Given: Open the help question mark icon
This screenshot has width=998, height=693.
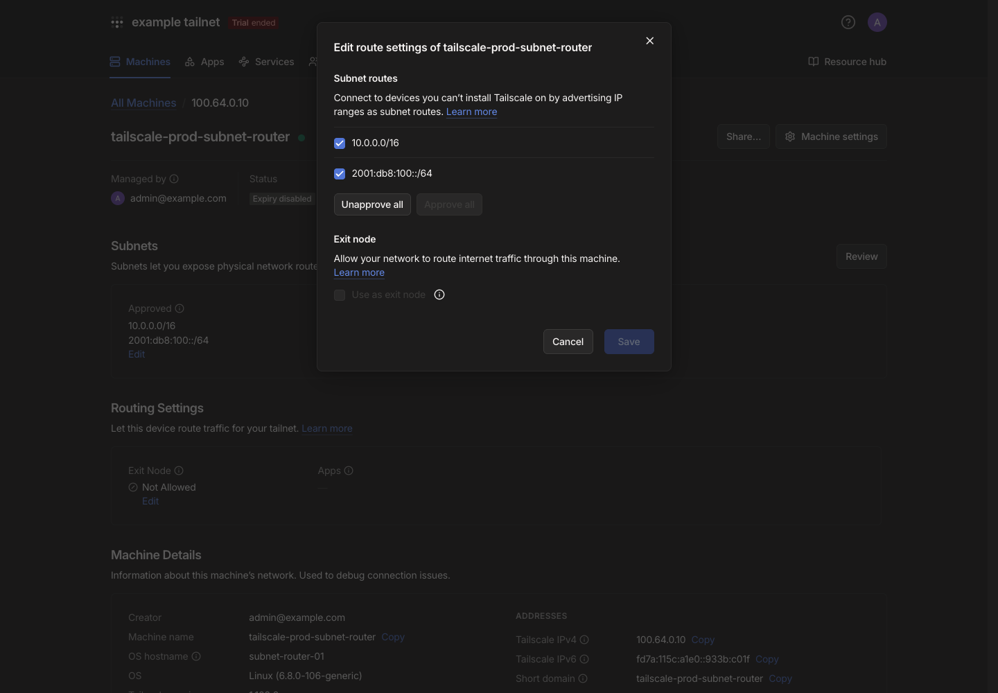Looking at the screenshot, I should point(848,22).
